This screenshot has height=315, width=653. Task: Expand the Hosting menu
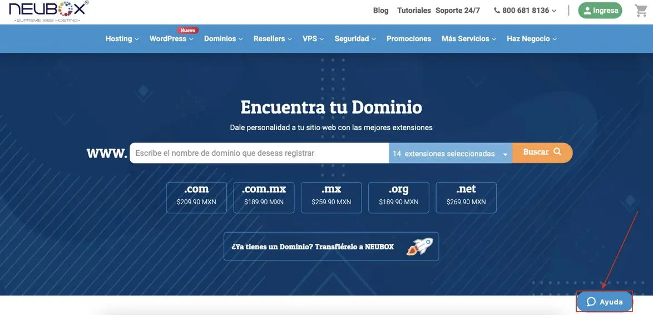point(122,39)
